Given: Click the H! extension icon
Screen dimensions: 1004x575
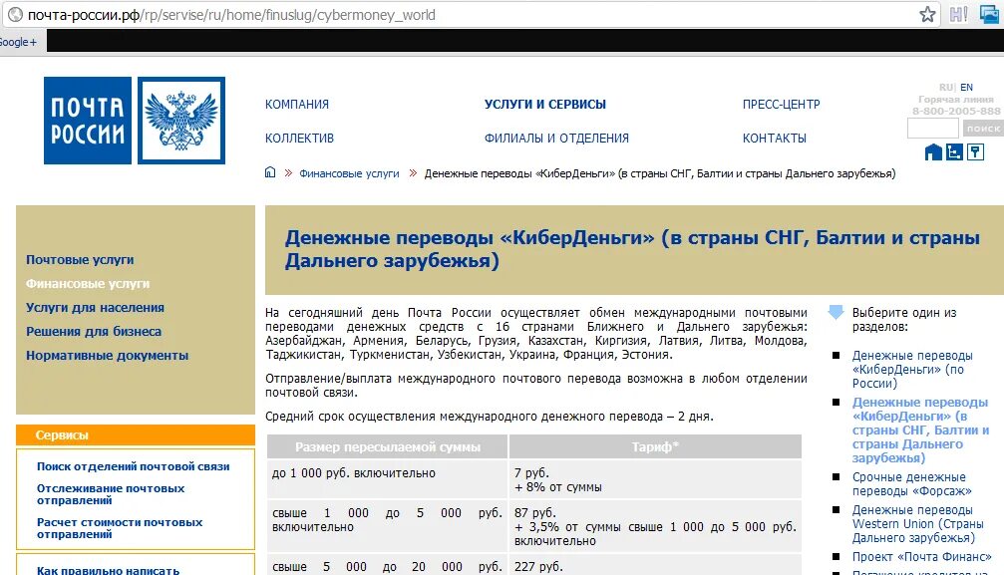Looking at the screenshot, I should (x=958, y=14).
